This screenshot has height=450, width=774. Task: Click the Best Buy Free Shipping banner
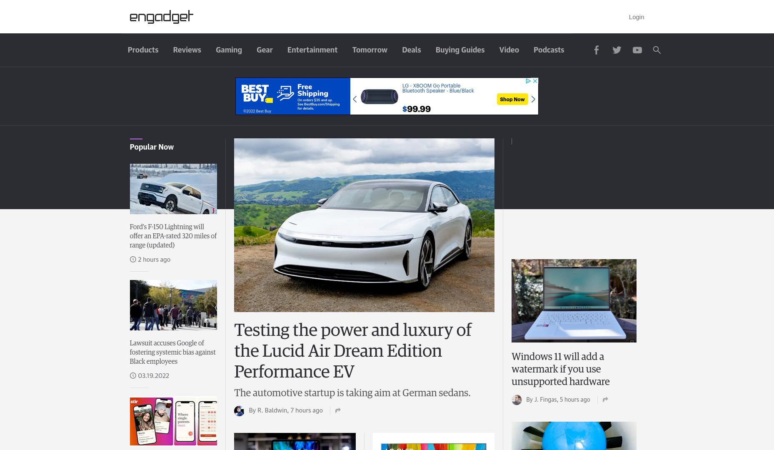point(293,96)
